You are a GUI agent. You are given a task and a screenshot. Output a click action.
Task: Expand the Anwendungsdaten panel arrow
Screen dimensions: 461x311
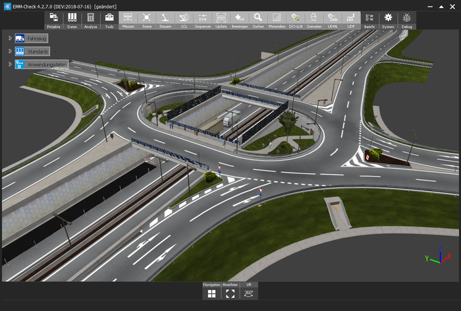click(x=10, y=64)
